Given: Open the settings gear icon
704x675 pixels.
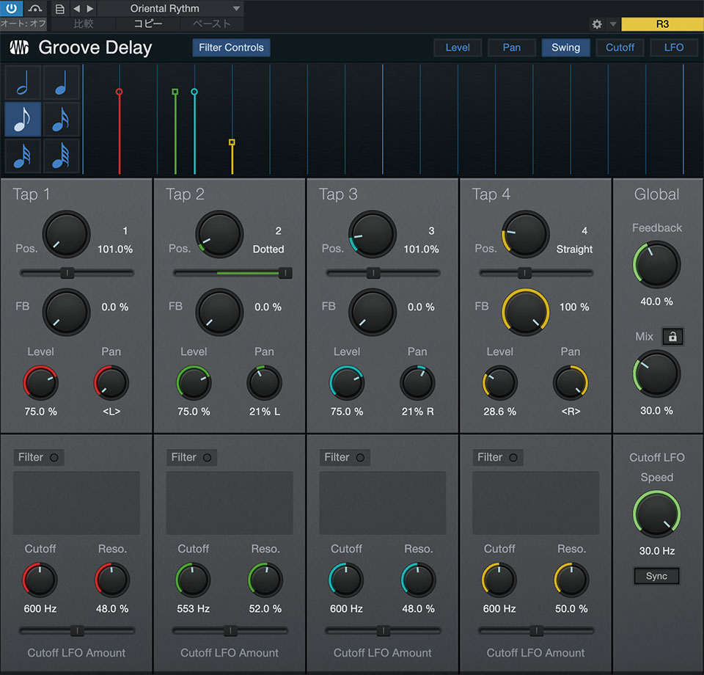Looking at the screenshot, I should click(597, 24).
